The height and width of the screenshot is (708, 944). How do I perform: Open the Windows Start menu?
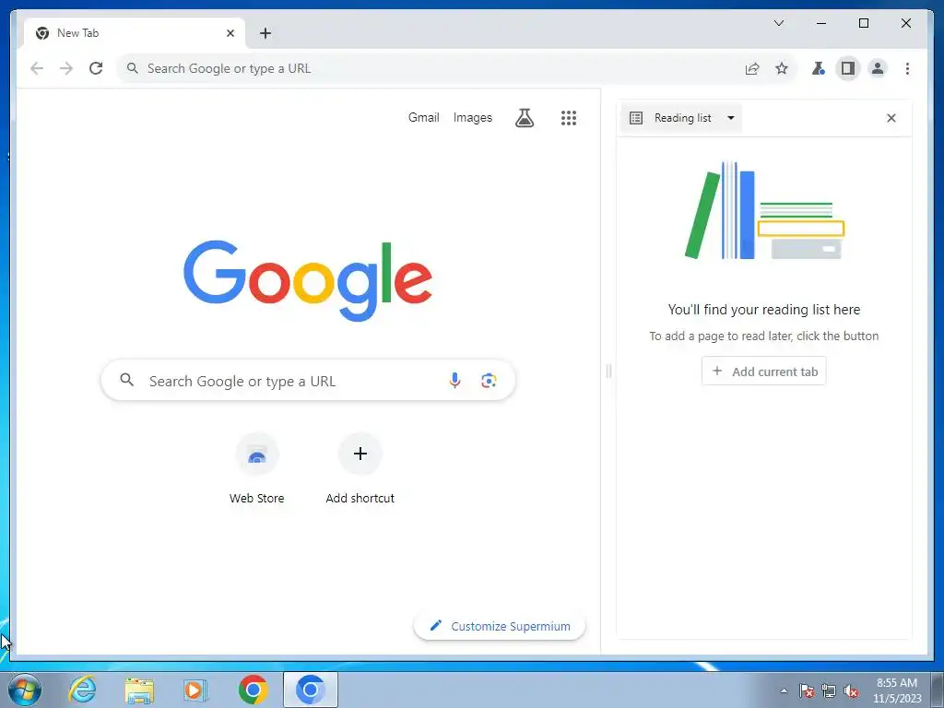pyautogui.click(x=25, y=690)
